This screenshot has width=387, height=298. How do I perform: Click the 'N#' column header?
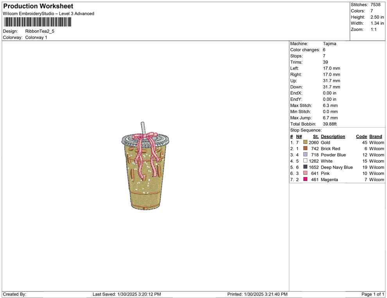[299, 136]
